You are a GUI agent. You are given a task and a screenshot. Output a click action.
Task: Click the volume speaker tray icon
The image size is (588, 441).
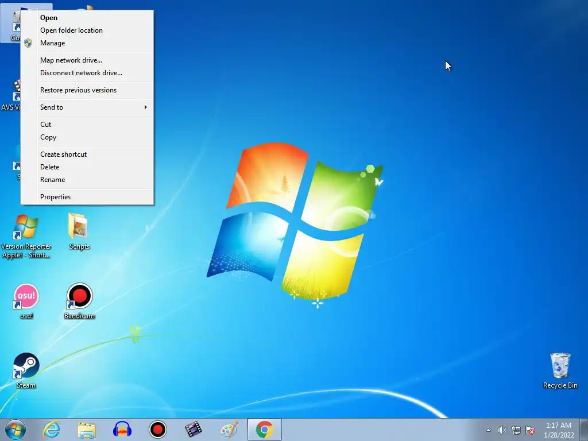(502, 430)
